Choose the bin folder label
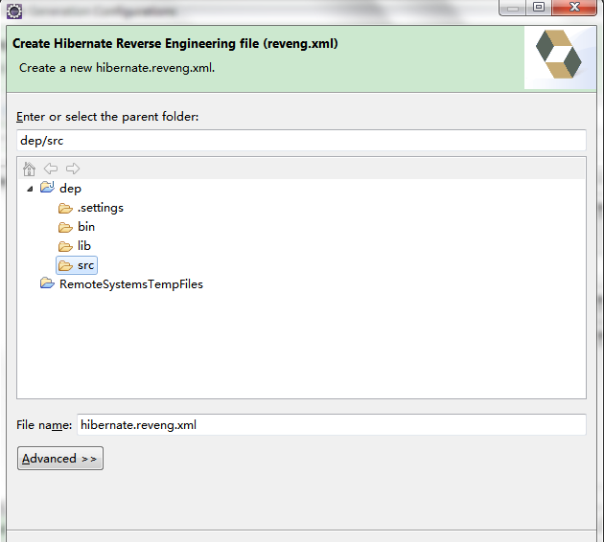This screenshot has height=542, width=604. (86, 227)
